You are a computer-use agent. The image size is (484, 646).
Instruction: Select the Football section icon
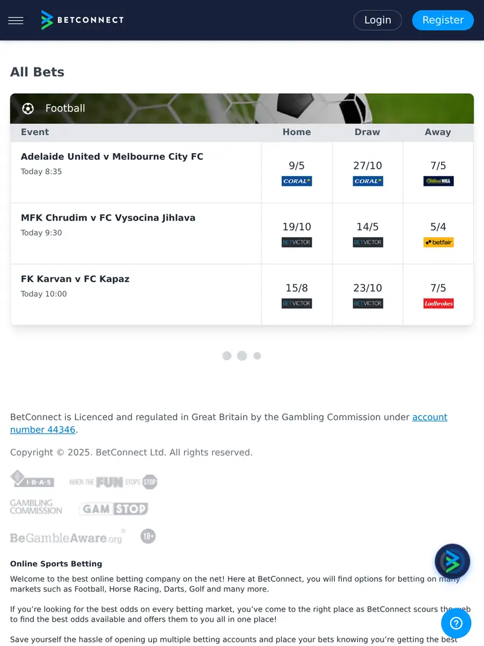28,108
